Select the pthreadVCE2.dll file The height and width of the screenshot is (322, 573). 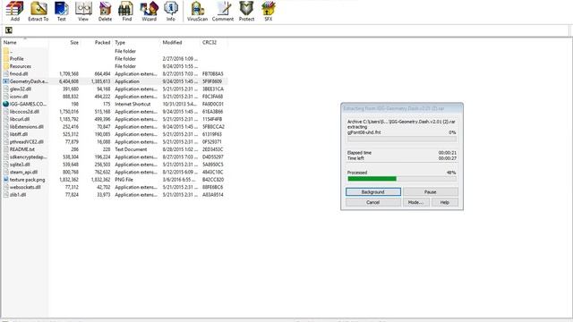[x=115, y=141]
